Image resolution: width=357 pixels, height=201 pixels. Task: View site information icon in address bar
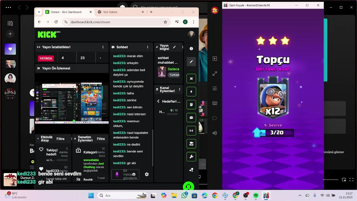66,22
